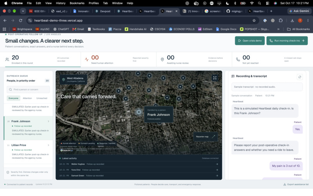Image resolution: width=313 pixels, height=196 pixels.
Task: Switch to the Devpost tab
Action: [103, 11]
